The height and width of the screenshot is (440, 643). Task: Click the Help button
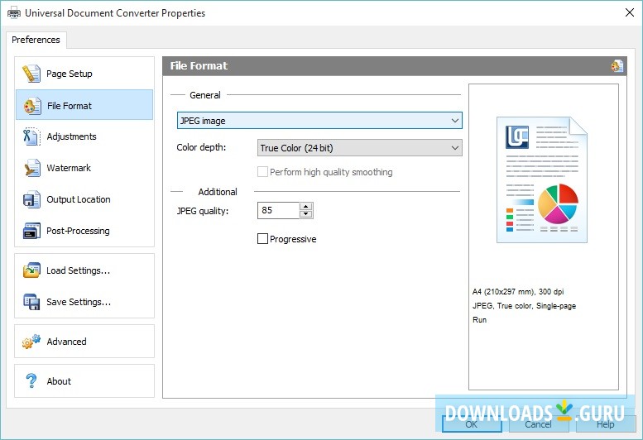(606, 424)
